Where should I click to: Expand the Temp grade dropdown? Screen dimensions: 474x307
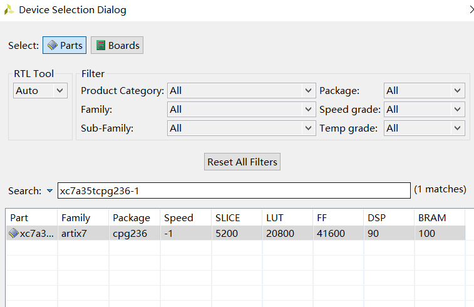coord(424,128)
